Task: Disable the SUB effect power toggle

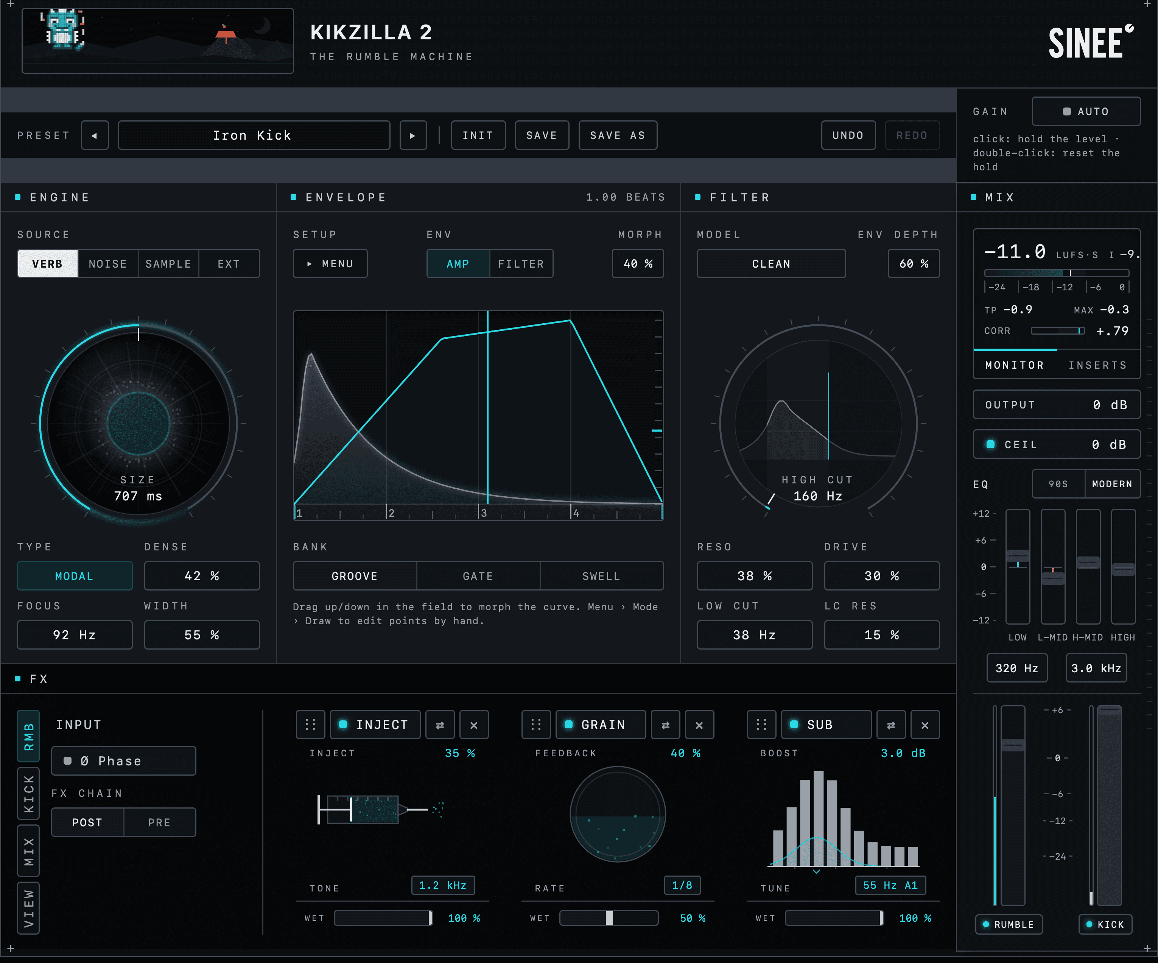Action: point(794,725)
